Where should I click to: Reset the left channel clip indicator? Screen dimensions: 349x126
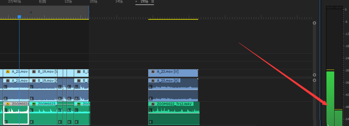coord(330,8)
